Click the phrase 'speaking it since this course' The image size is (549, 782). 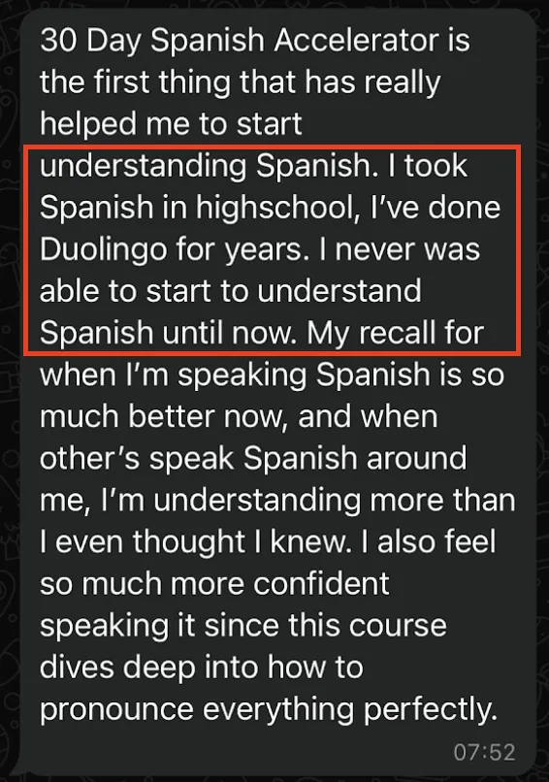point(243,627)
